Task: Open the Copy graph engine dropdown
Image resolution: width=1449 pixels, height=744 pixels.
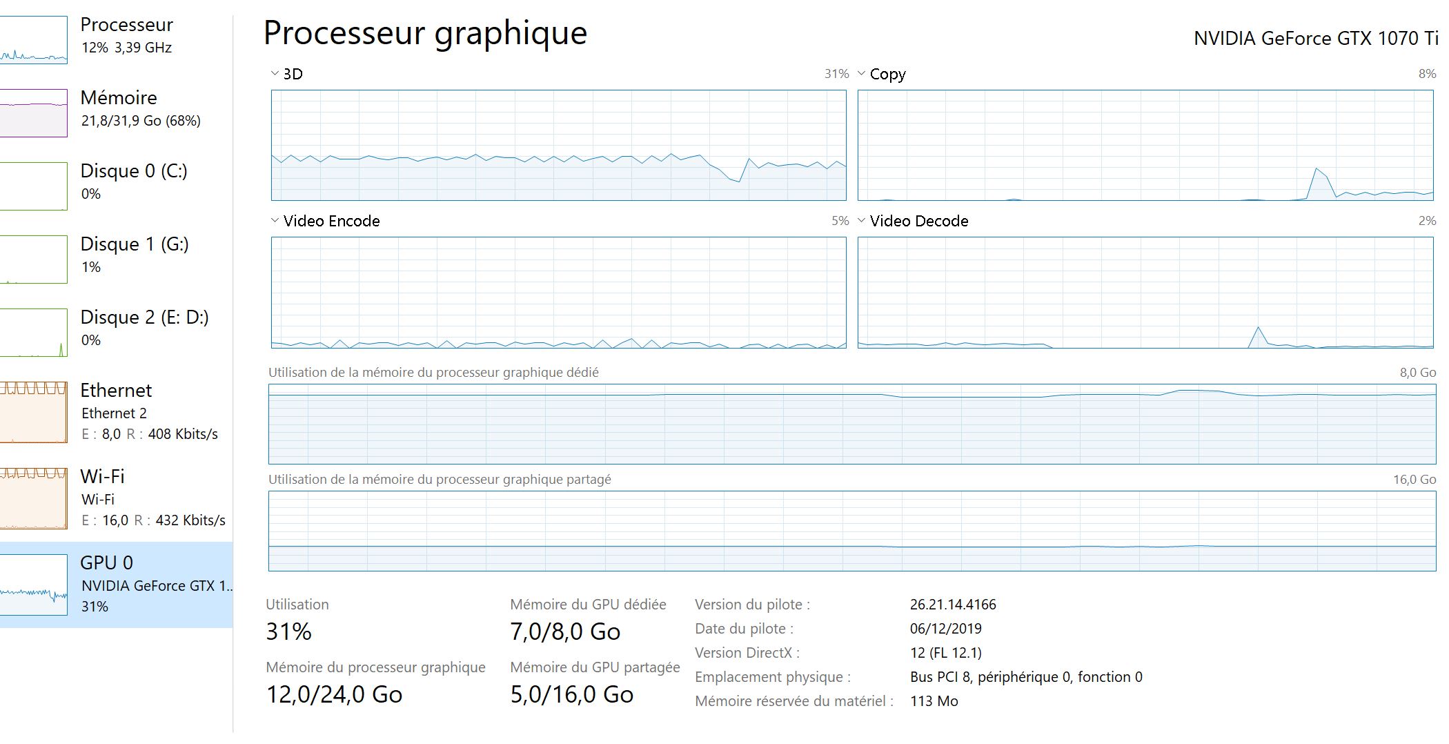Action: click(861, 74)
